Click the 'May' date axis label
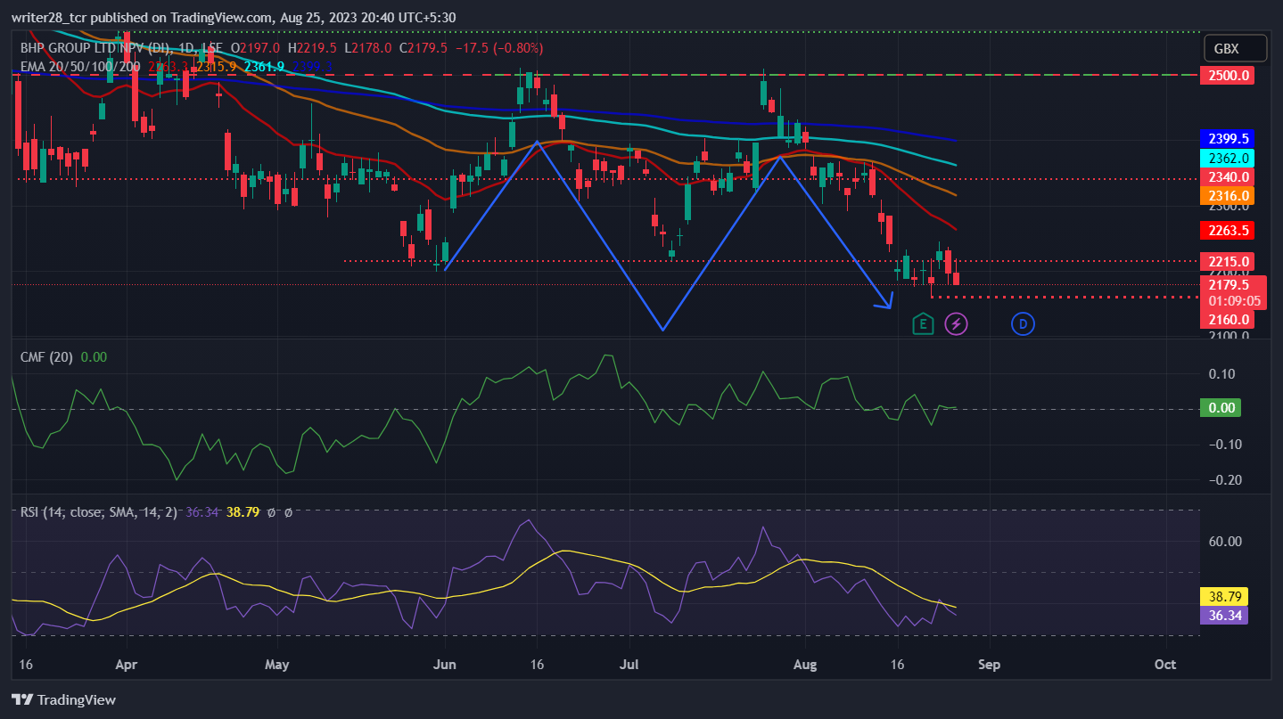Viewport: 1283px width, 719px height. (278, 665)
